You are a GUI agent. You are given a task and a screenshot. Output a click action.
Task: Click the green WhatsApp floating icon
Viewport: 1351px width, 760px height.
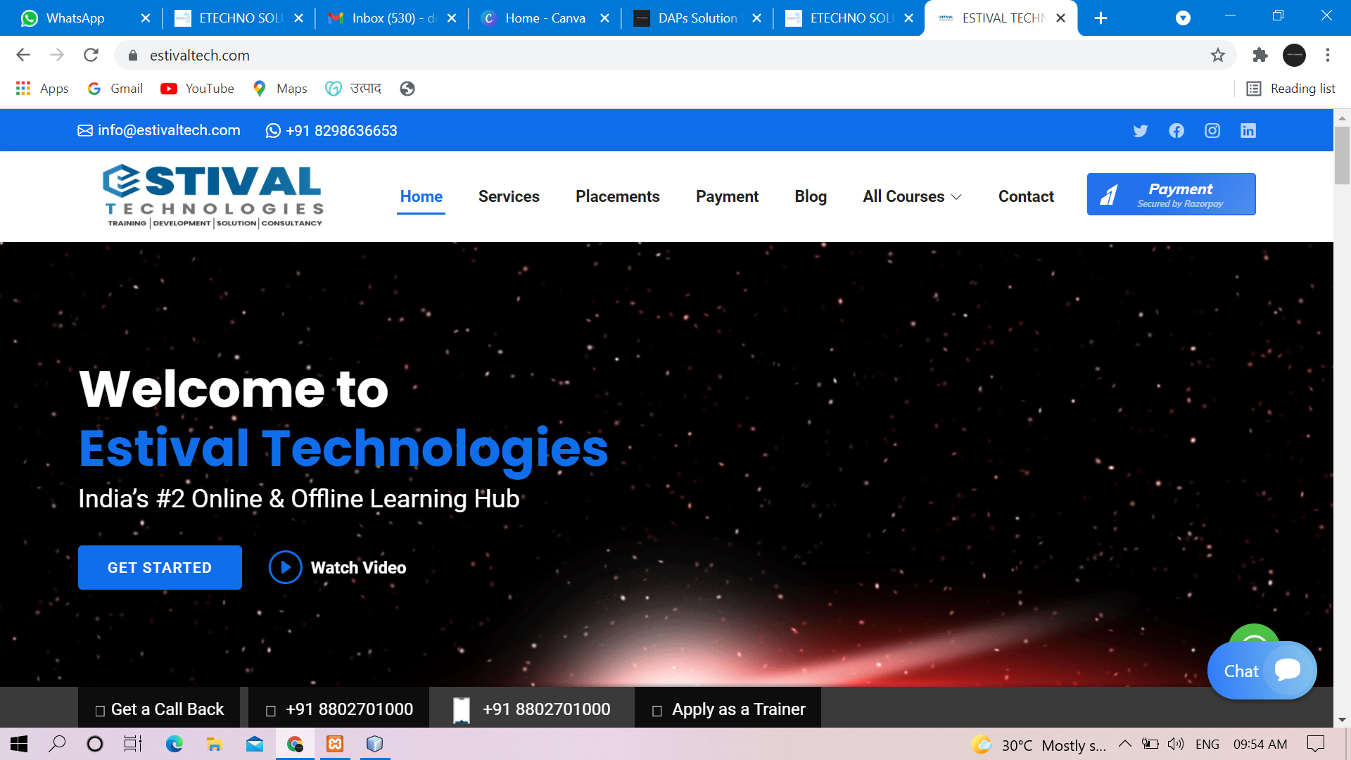pos(1254,633)
